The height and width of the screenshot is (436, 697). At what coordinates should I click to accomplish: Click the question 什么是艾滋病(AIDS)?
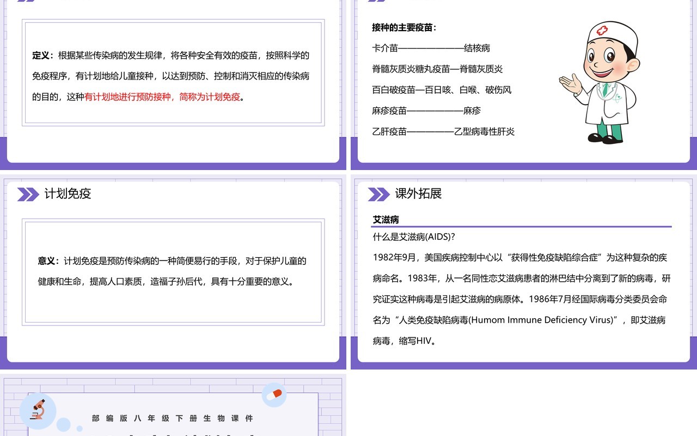click(414, 237)
